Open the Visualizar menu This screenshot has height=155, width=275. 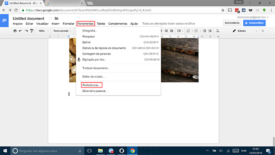42,24
